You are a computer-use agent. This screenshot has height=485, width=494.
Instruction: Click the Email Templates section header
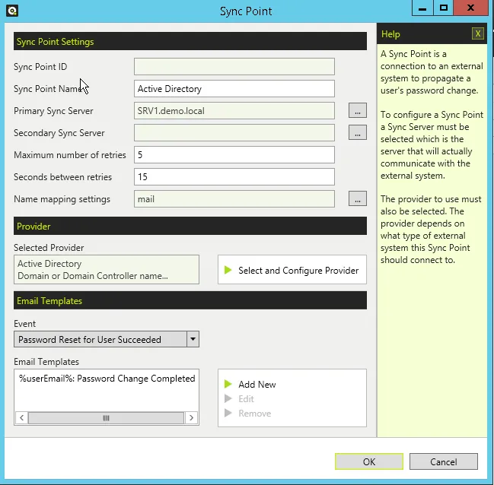click(x=190, y=300)
